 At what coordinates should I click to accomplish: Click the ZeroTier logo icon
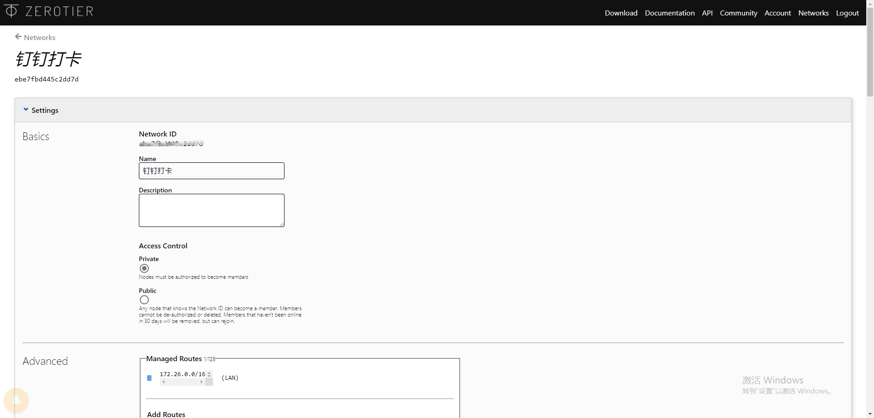[11, 10]
